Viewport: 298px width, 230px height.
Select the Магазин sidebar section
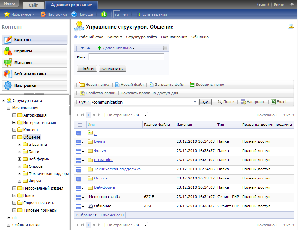(35, 63)
